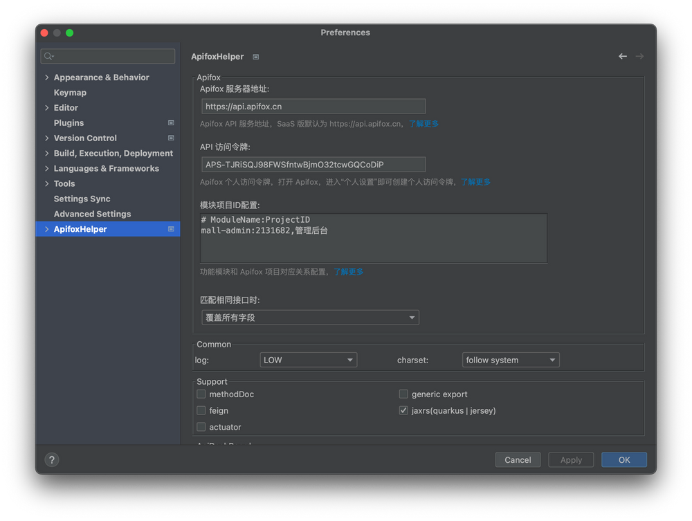Click the icon beside the ApifoxHelper breadcrumb title
The height and width of the screenshot is (521, 692).
point(255,57)
